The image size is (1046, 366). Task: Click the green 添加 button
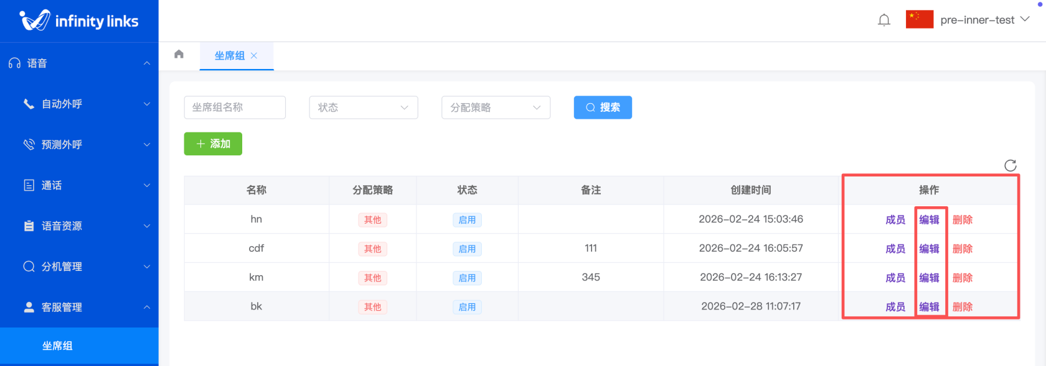(x=213, y=144)
